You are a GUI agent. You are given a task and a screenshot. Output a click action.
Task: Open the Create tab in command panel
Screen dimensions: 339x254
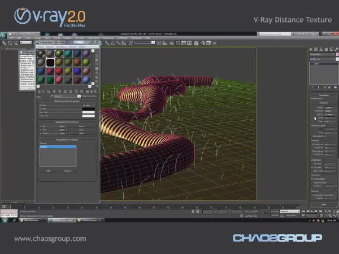[x=311, y=50]
